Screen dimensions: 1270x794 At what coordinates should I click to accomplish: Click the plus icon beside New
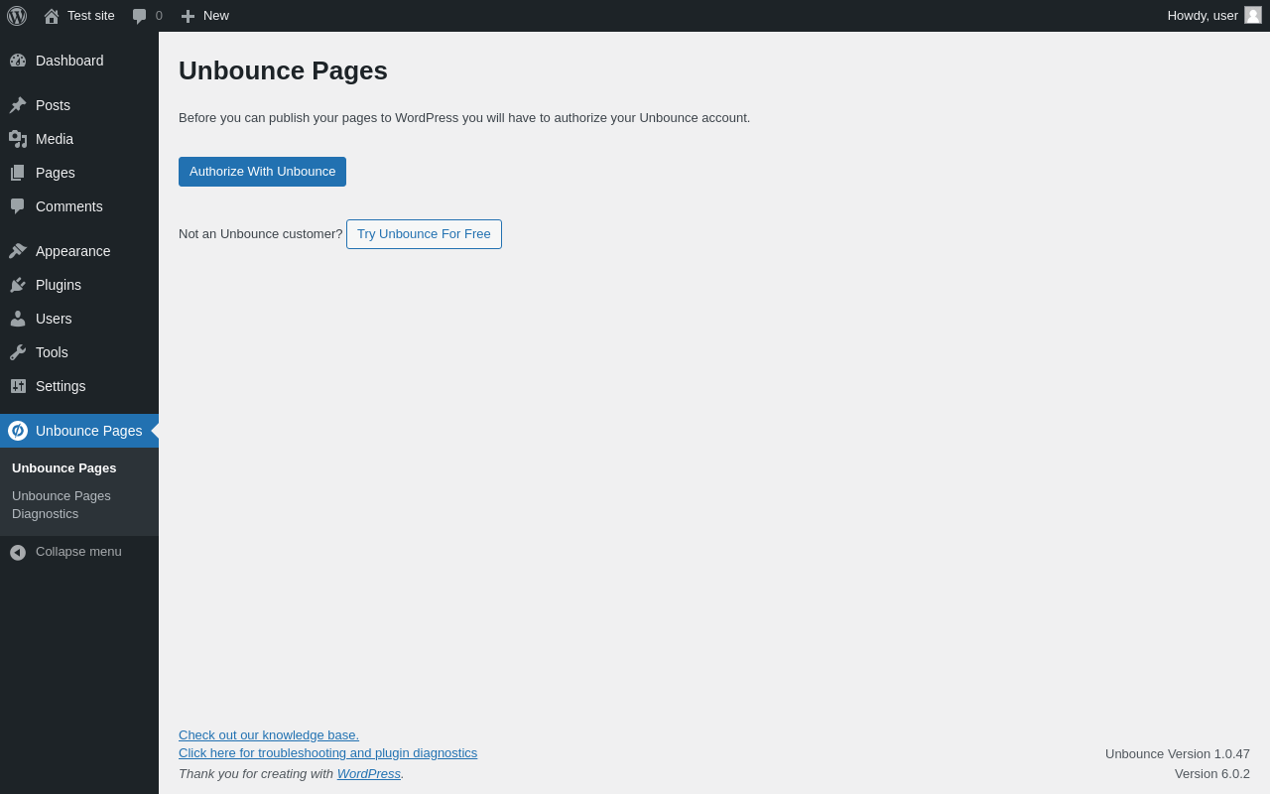(x=188, y=16)
